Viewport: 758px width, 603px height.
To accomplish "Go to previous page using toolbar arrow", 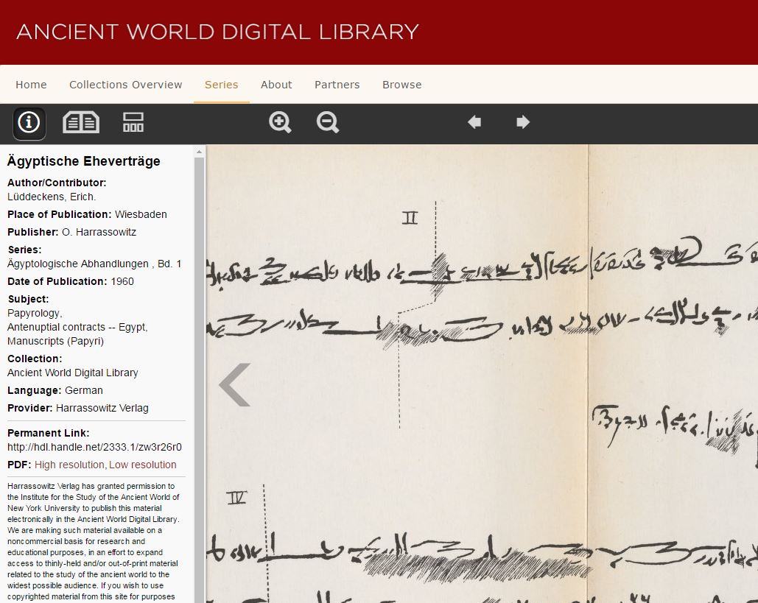I will click(474, 122).
